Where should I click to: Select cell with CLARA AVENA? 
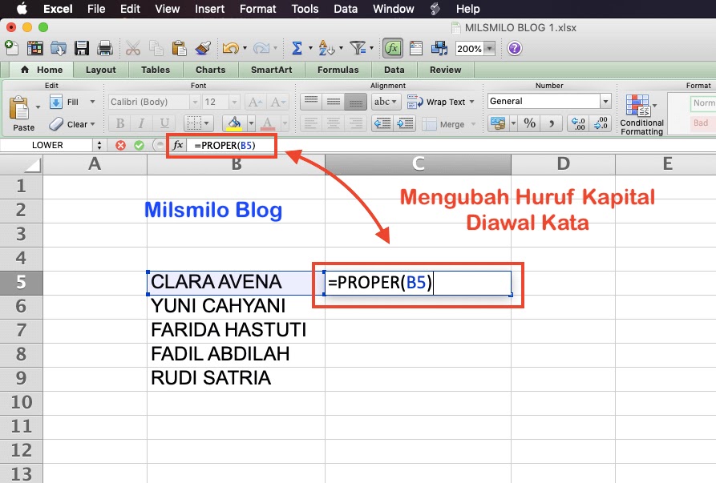tap(236, 282)
